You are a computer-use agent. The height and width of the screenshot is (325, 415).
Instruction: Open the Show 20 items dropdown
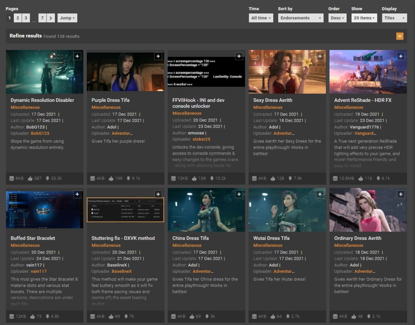pyautogui.click(x=364, y=18)
